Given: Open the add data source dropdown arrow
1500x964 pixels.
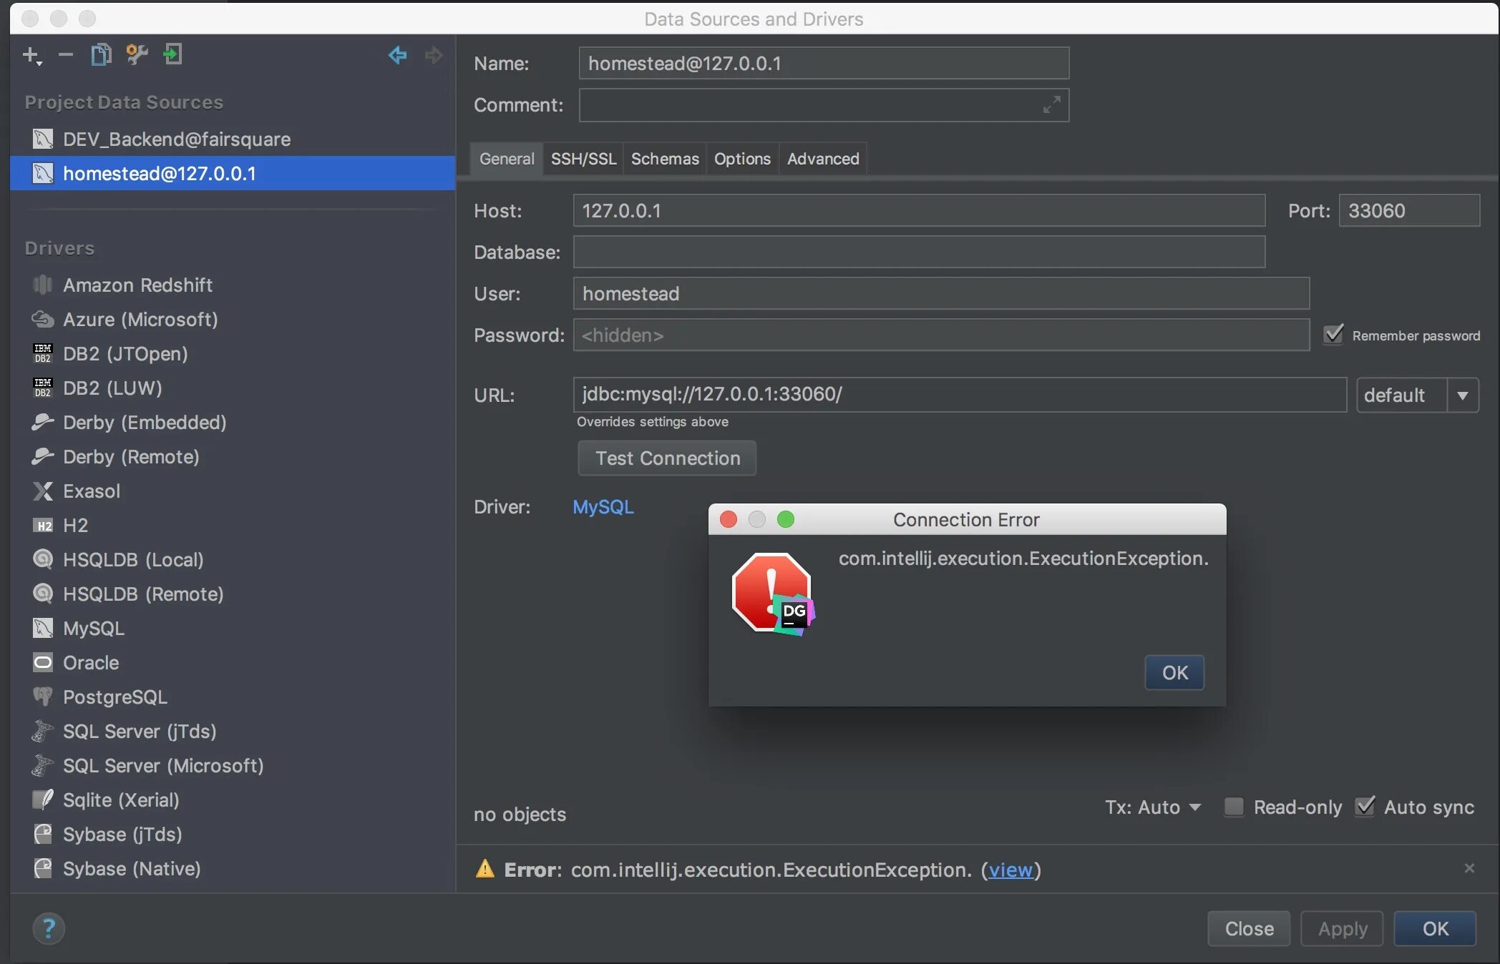Looking at the screenshot, I should pyautogui.click(x=39, y=64).
